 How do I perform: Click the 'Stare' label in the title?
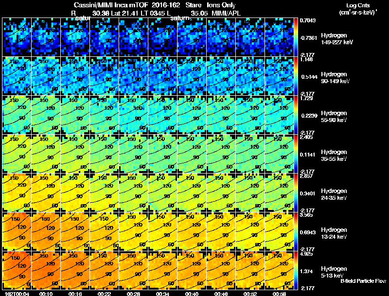(193, 5)
